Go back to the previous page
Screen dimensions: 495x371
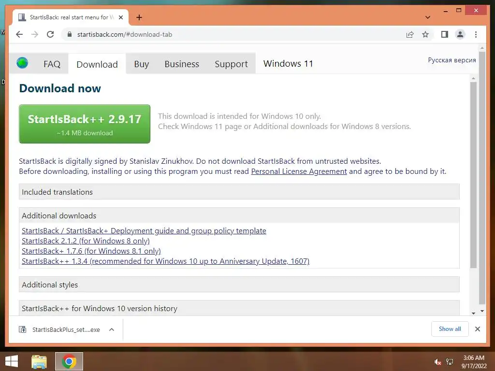(19, 34)
